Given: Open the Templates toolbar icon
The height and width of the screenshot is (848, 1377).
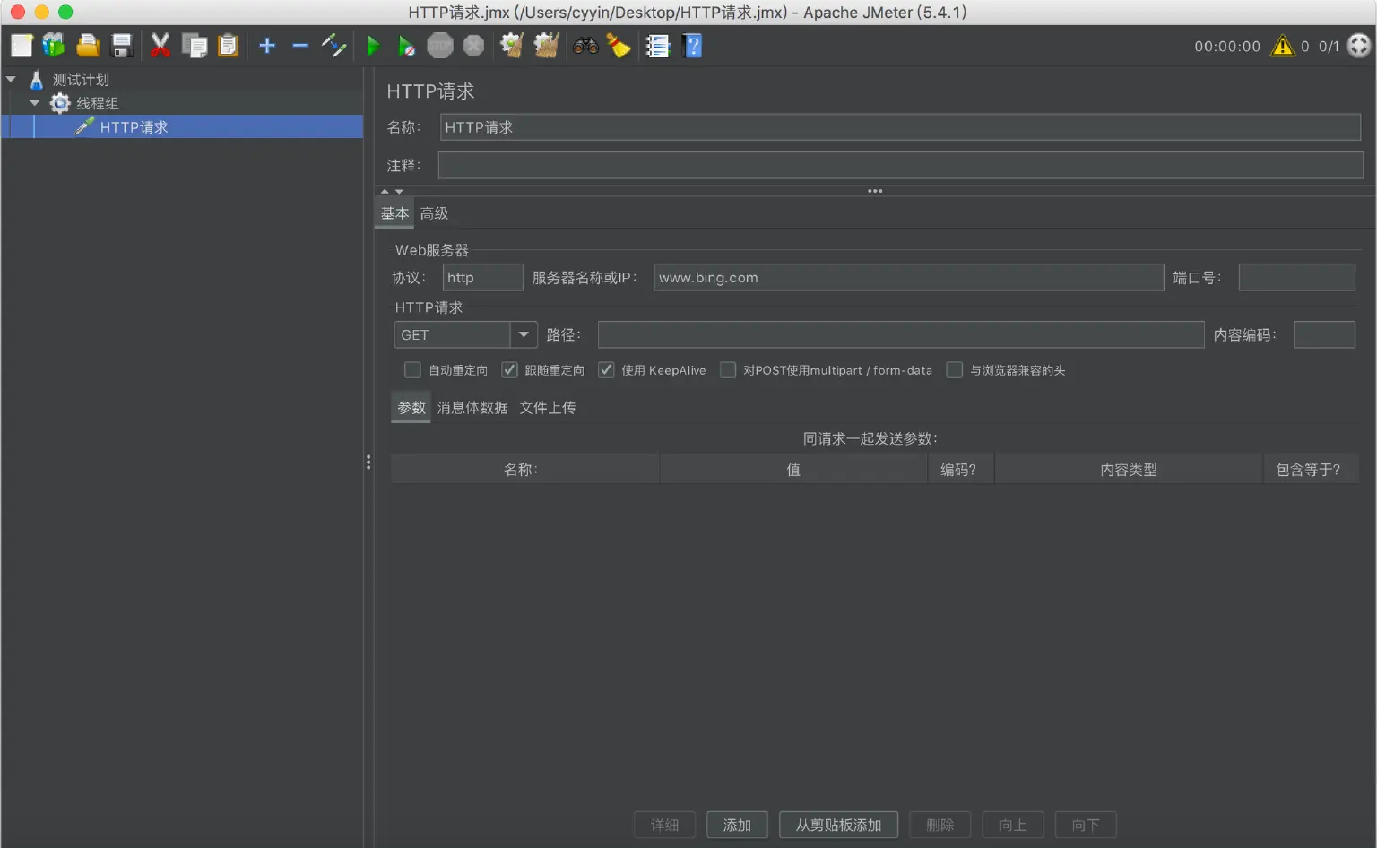Looking at the screenshot, I should point(54,46).
